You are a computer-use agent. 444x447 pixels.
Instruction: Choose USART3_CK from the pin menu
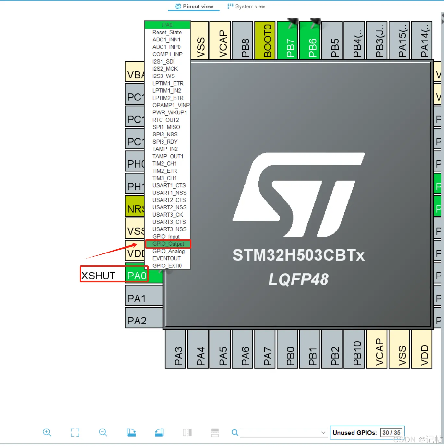(x=167, y=215)
